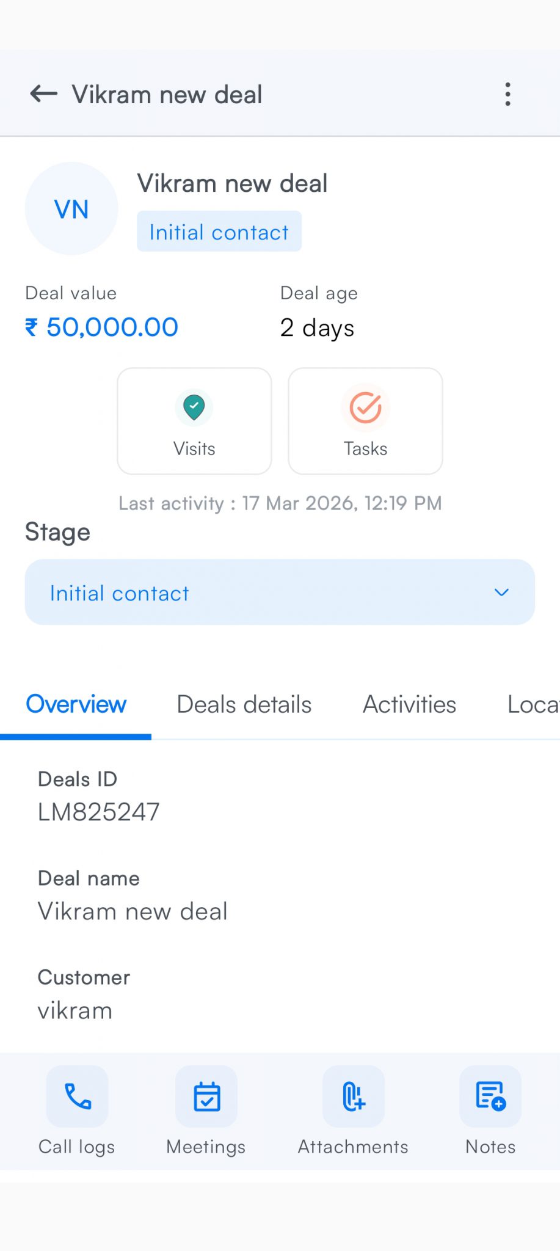Viewport: 560px width, 1251px height.
Task: Open Call logs phone icon
Action: click(x=78, y=1096)
